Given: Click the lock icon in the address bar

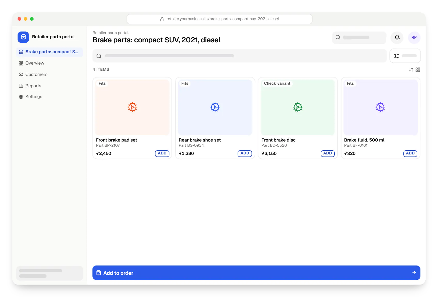Looking at the screenshot, I should pos(162,19).
